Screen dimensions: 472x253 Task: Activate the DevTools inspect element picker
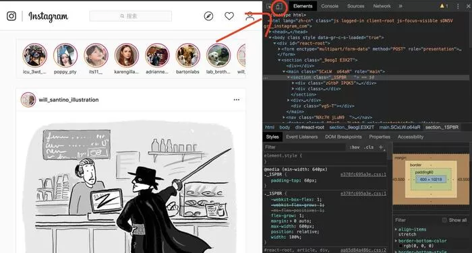click(269, 6)
